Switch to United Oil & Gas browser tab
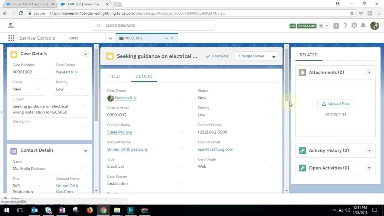Viewport: 384px width, 216px height. point(29,4)
